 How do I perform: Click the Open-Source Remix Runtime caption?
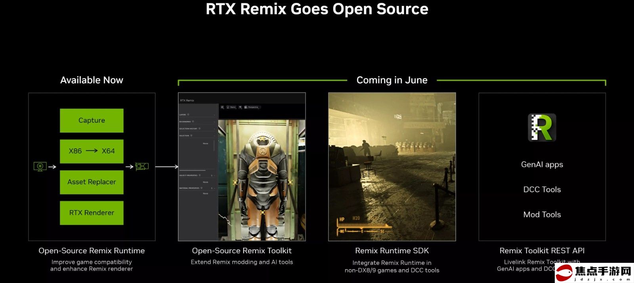(x=92, y=251)
